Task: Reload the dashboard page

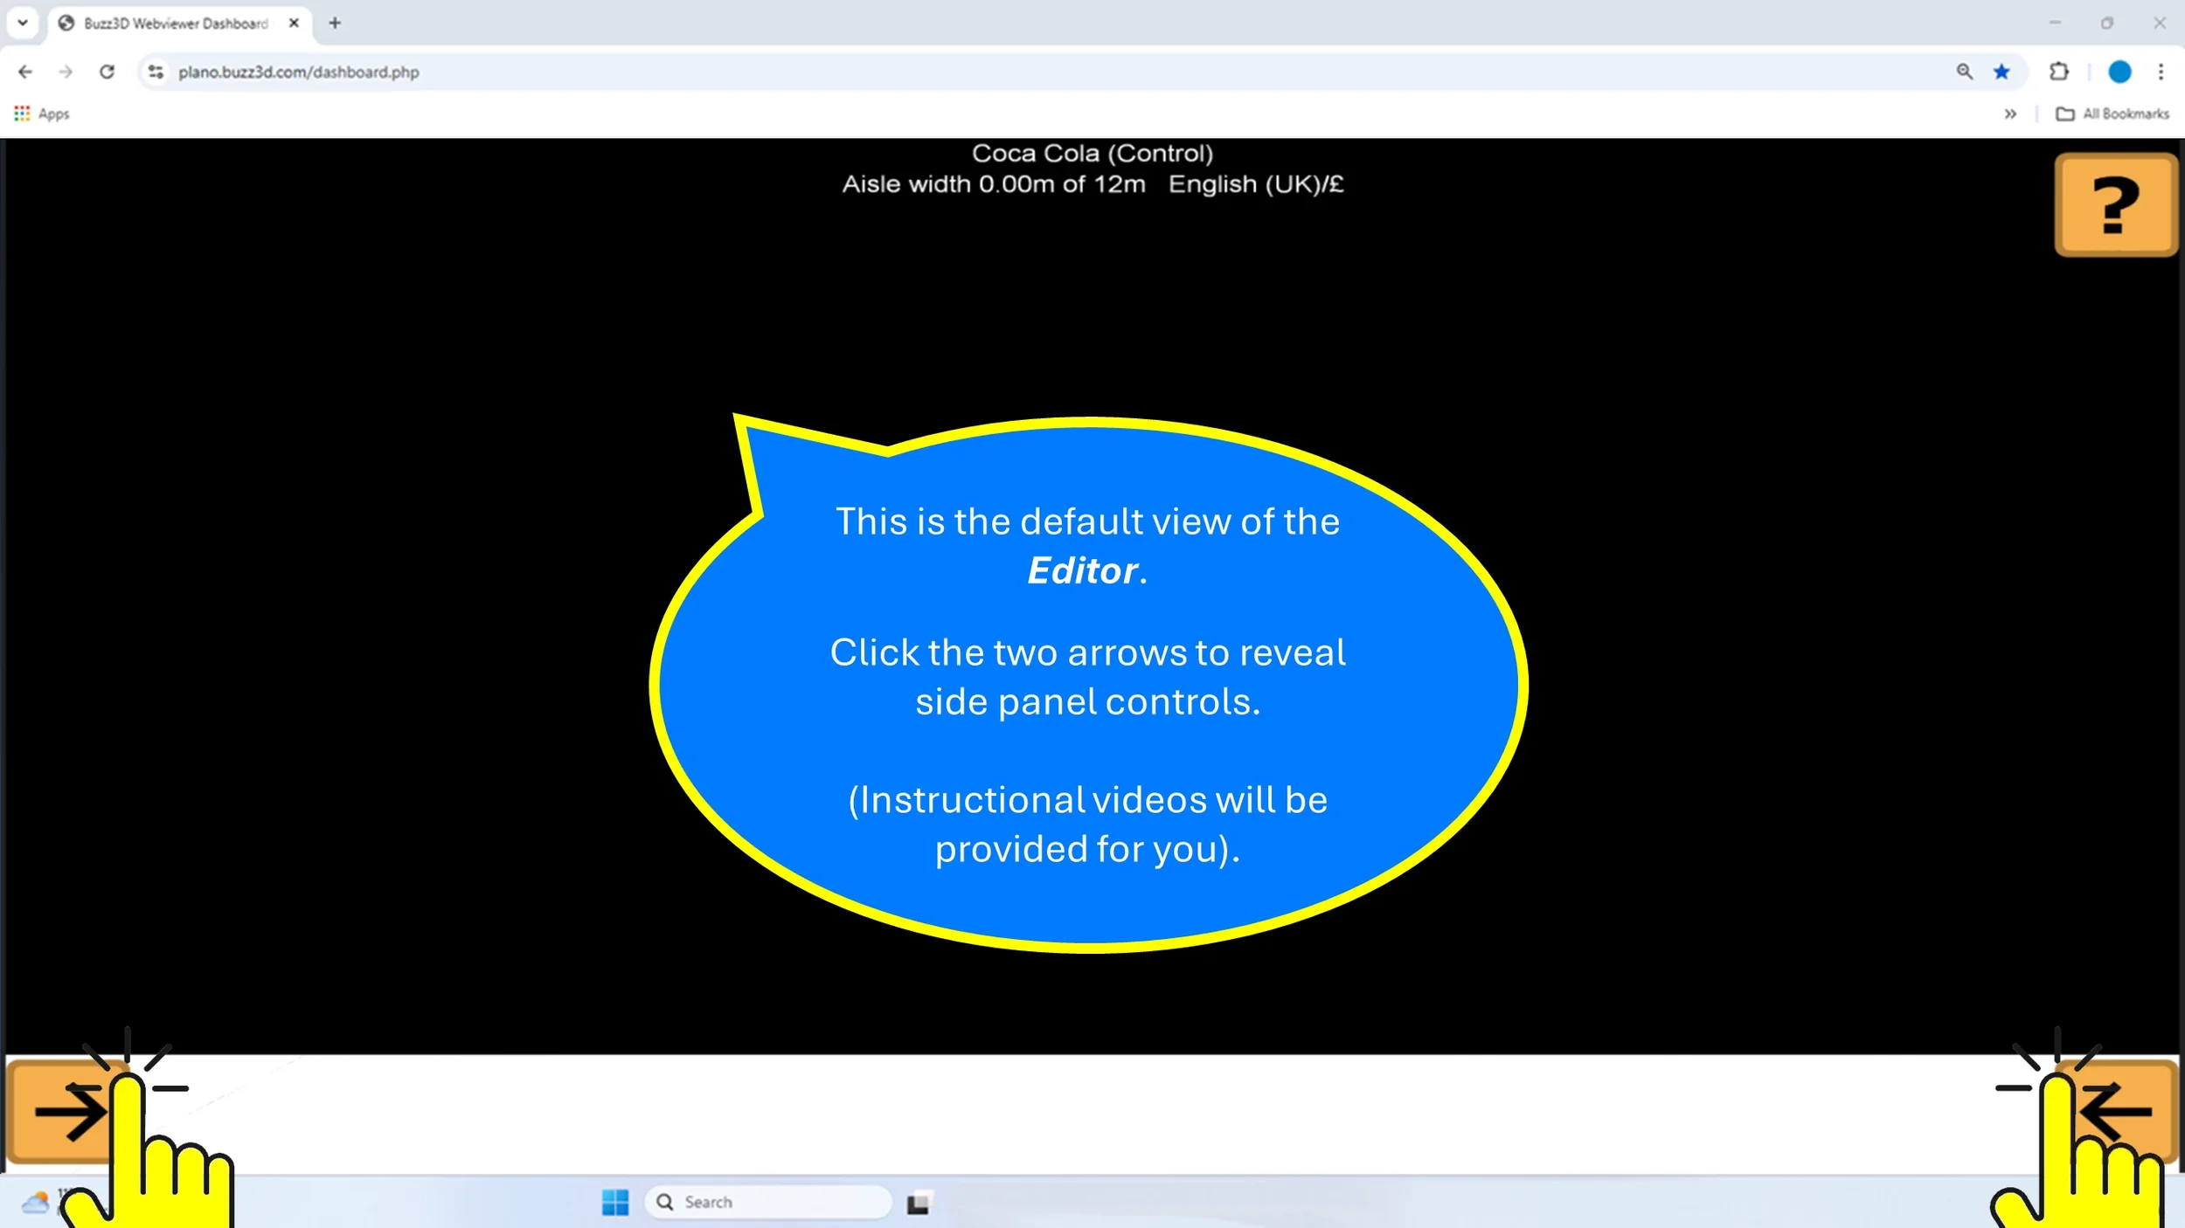Action: coord(107,72)
